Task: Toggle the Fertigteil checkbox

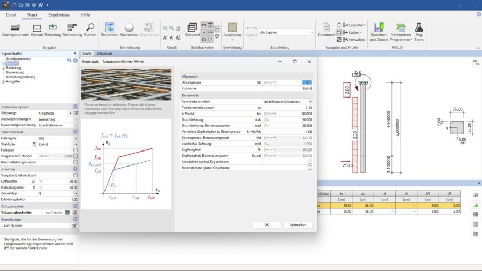Action: [x=75, y=150]
